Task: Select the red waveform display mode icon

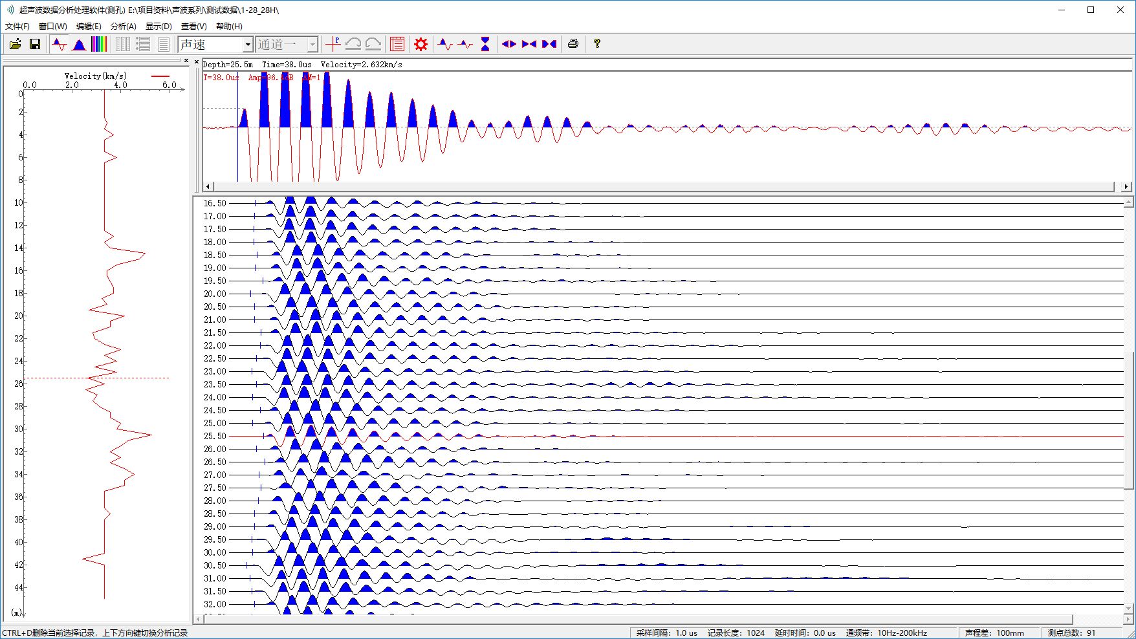Action: point(60,44)
